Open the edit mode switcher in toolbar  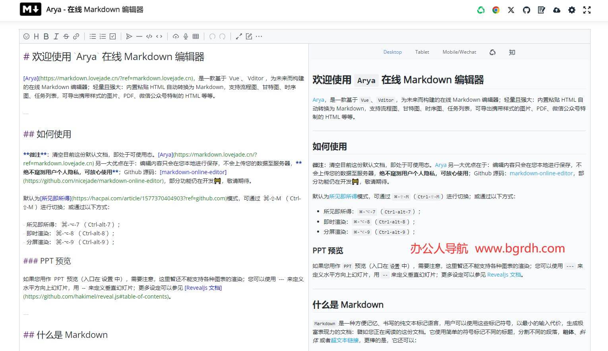pyautogui.click(x=249, y=37)
